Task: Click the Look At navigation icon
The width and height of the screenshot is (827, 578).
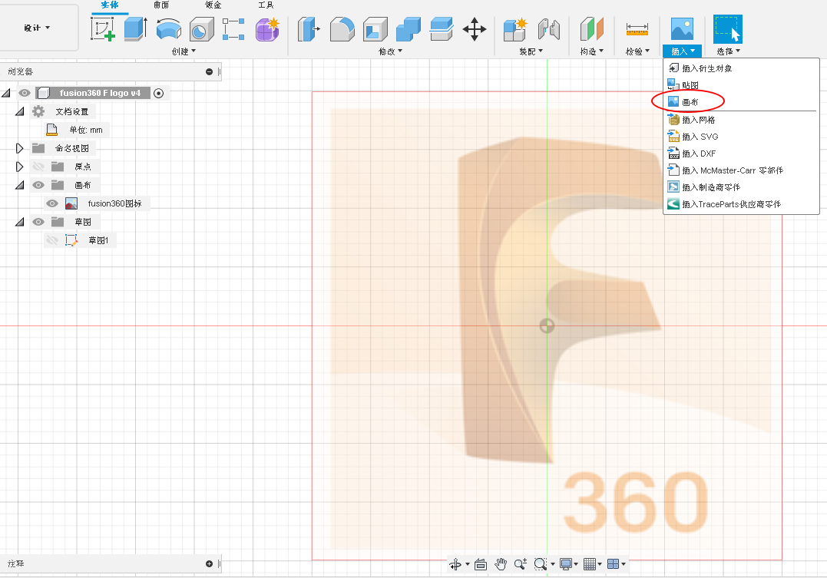Action: pos(481,564)
